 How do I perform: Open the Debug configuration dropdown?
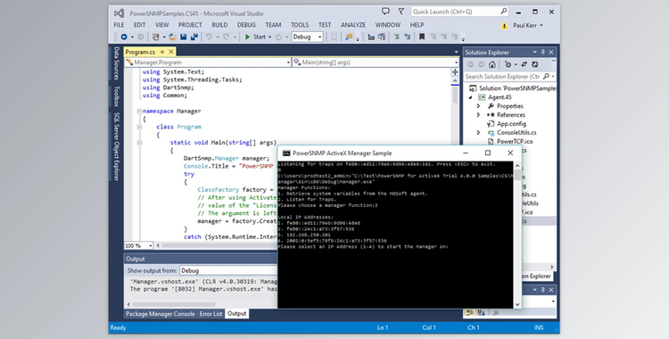click(319, 37)
